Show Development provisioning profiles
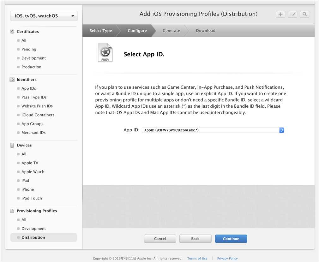 pos(33,229)
